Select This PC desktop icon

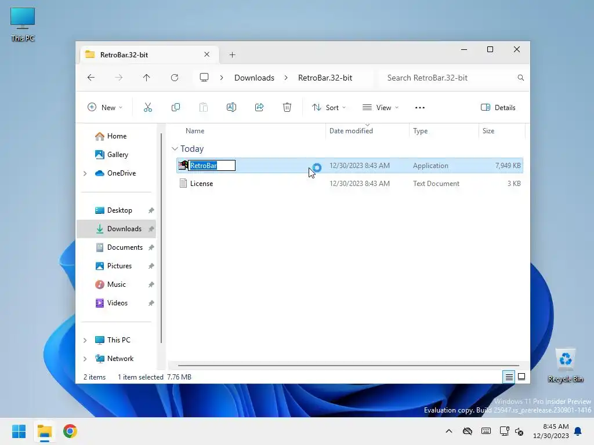click(x=23, y=24)
